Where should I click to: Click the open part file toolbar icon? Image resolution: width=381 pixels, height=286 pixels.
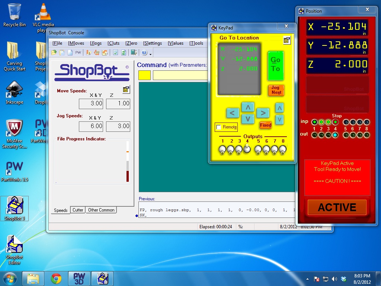tap(54, 53)
